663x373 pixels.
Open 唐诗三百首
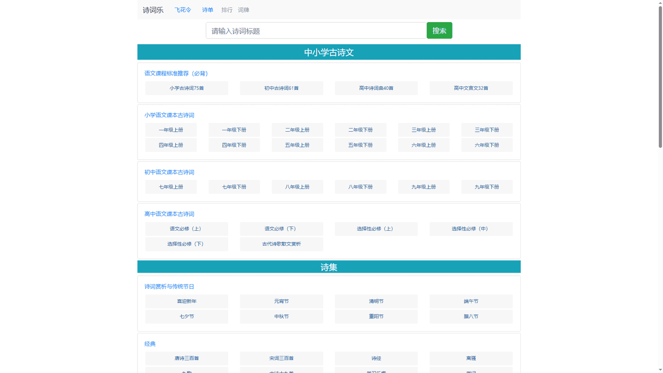pos(186,358)
